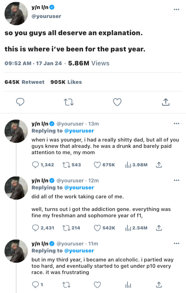The image size is (186, 293).
Task: Open more options on 13m reply
Action: pos(177,124)
